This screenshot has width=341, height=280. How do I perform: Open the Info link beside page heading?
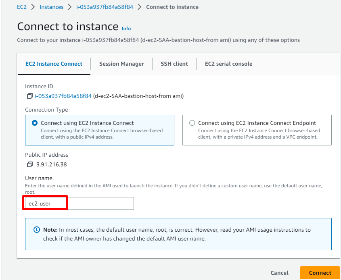(126, 29)
